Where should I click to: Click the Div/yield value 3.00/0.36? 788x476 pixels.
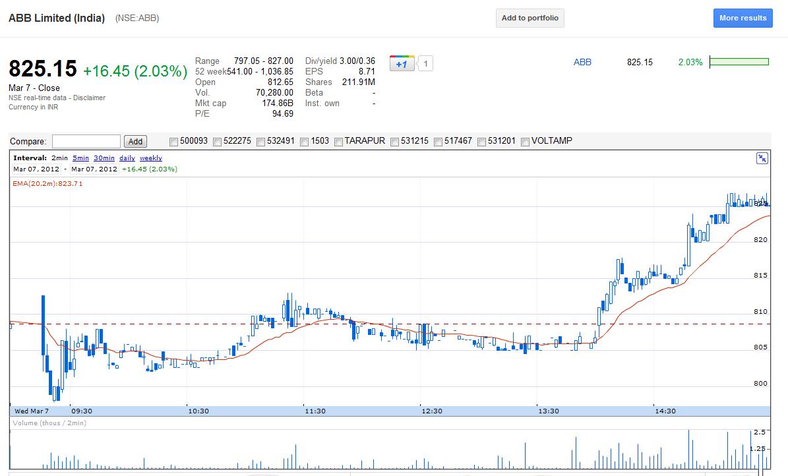click(x=357, y=61)
